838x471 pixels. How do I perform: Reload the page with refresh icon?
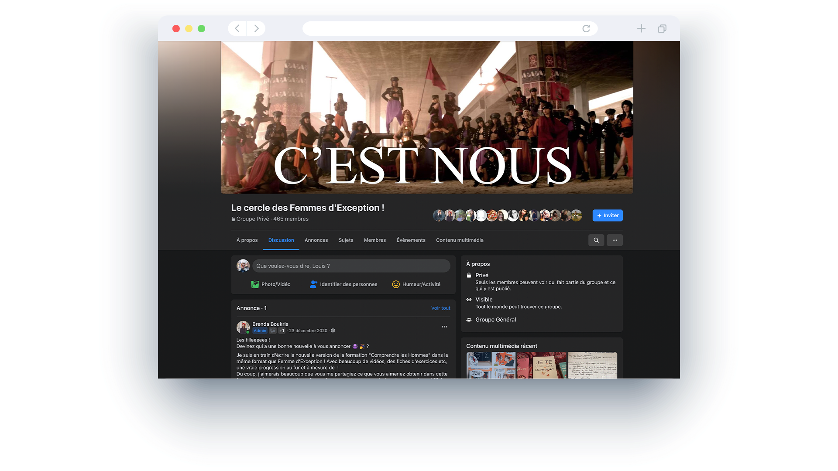tap(586, 29)
